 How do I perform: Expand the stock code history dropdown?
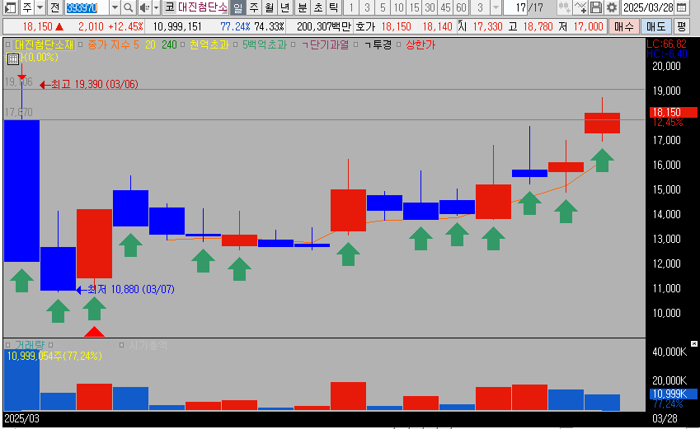point(115,7)
